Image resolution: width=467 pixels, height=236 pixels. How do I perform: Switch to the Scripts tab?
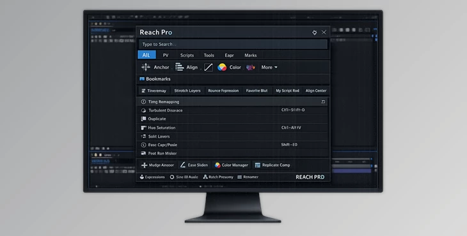pos(187,55)
